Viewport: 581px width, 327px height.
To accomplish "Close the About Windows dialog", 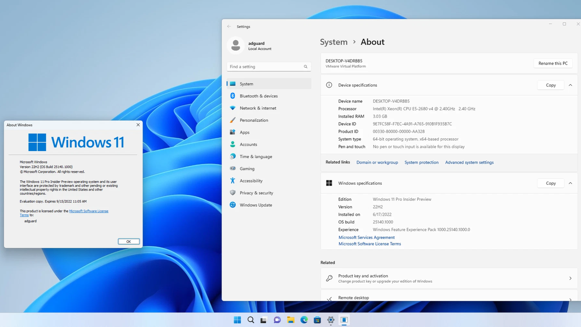I will (138, 125).
